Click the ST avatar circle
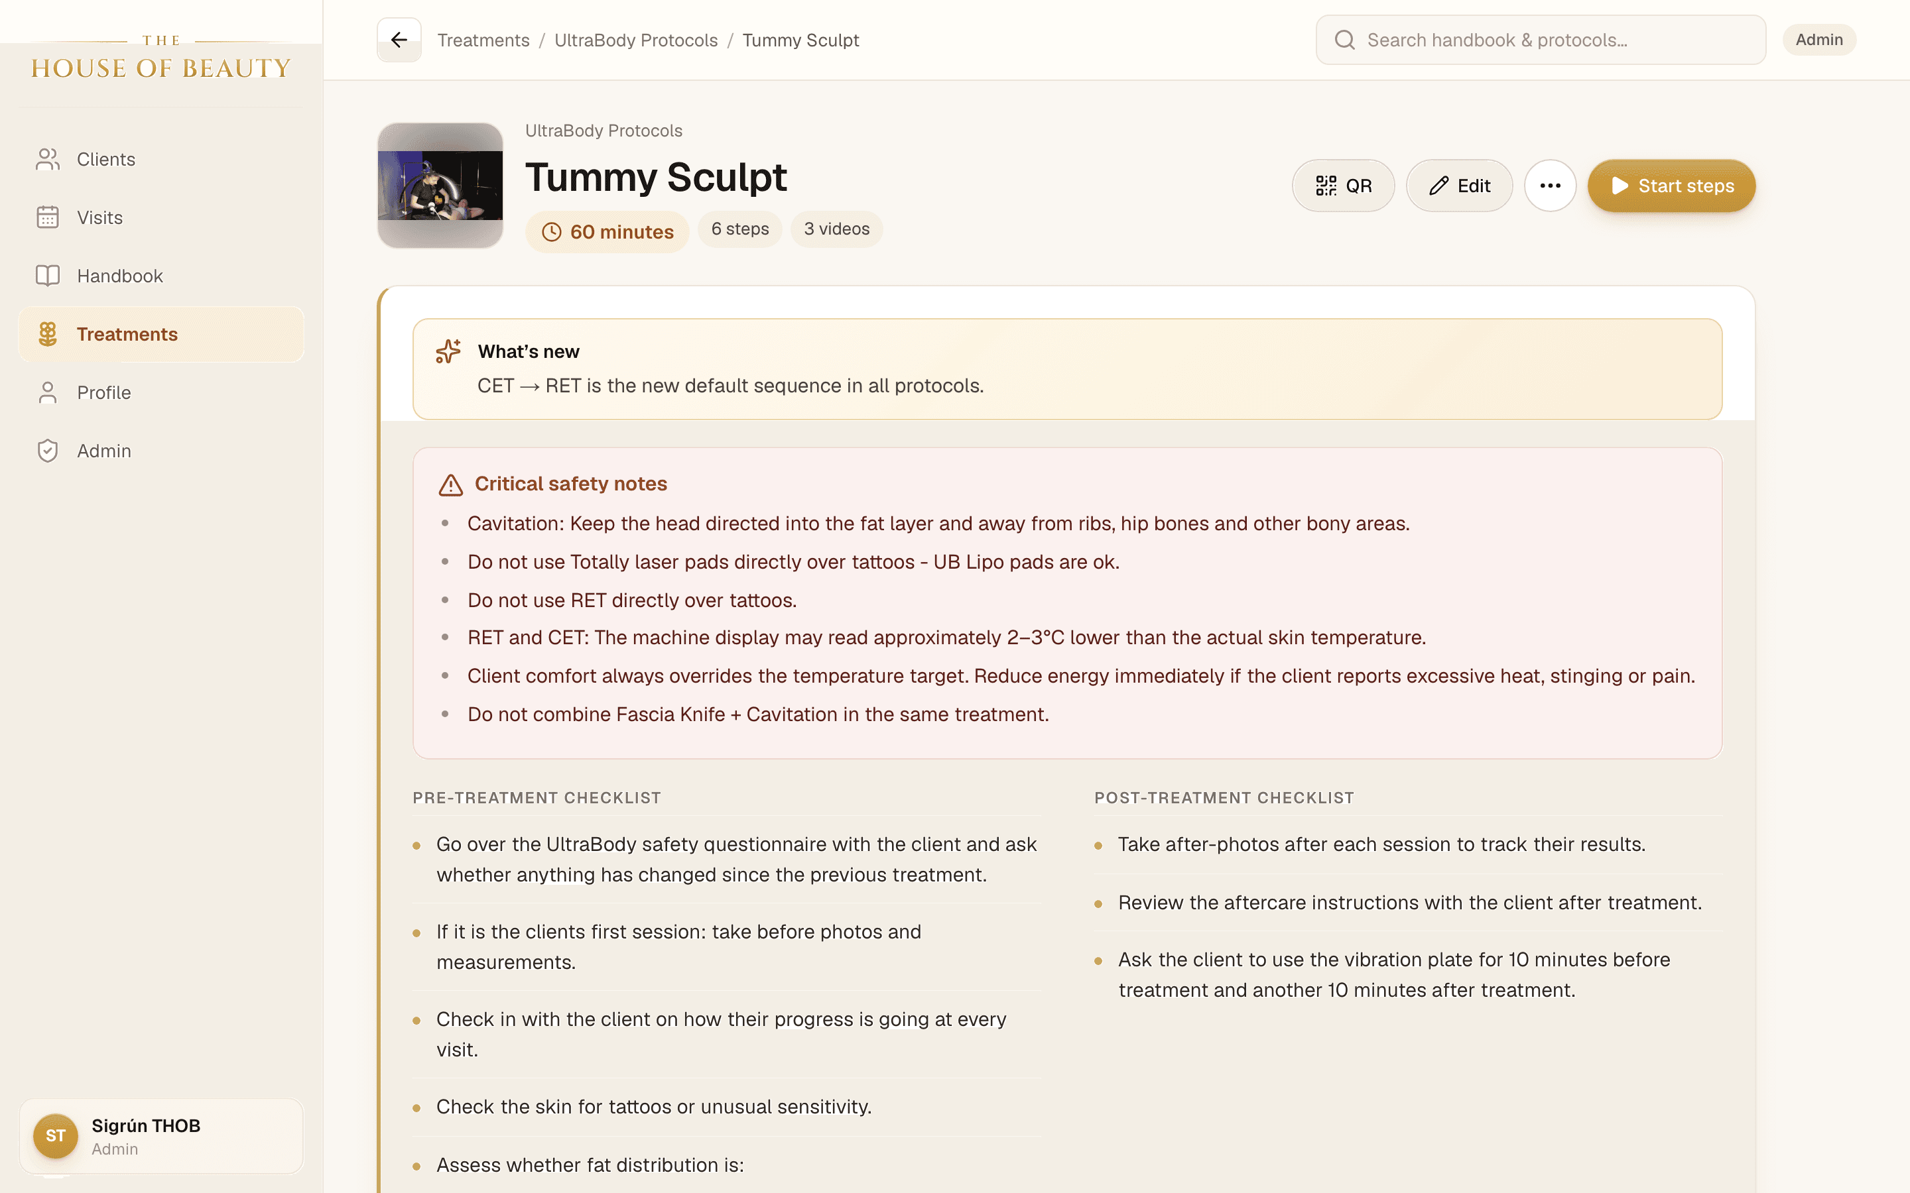 point(55,1136)
